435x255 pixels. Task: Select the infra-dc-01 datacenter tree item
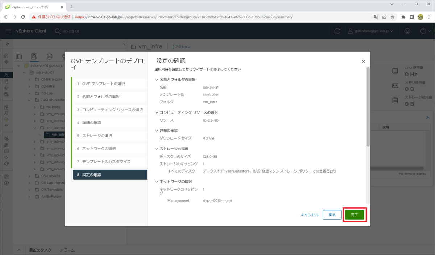pos(45,72)
